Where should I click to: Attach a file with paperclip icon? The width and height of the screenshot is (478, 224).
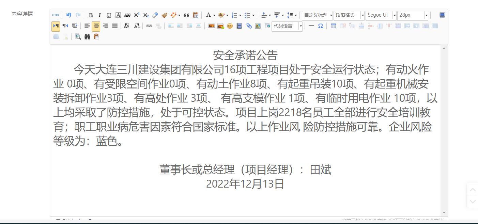(249, 26)
